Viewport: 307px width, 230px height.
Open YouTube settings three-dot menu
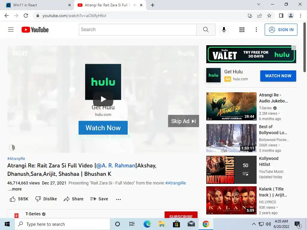click(x=256, y=30)
